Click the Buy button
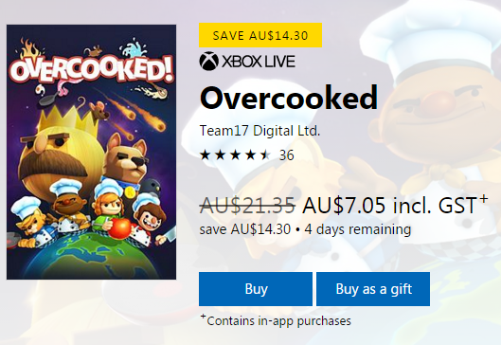The width and height of the screenshot is (501, 345). [256, 289]
